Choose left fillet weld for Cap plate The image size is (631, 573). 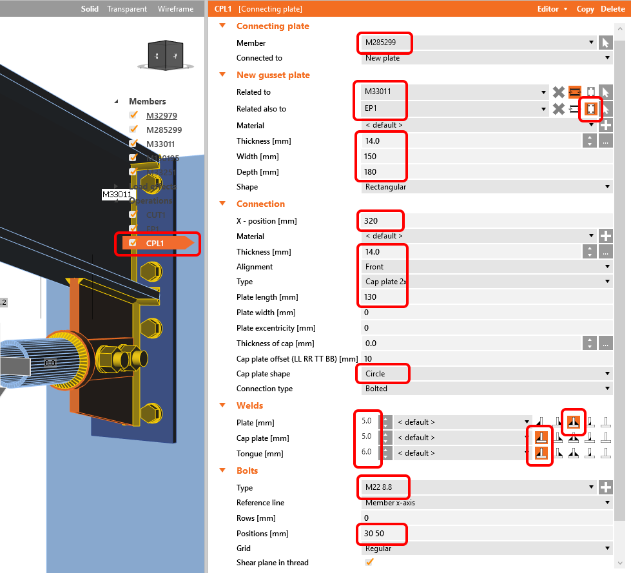(541, 438)
